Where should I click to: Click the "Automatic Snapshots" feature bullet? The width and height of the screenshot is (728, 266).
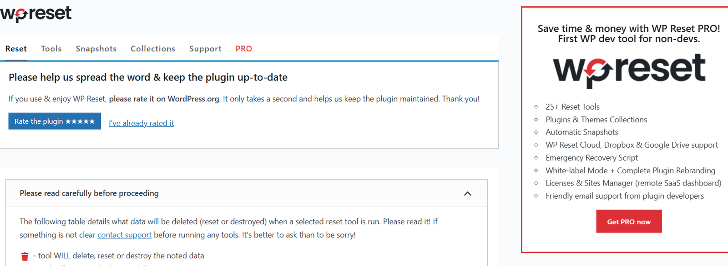click(x=581, y=132)
